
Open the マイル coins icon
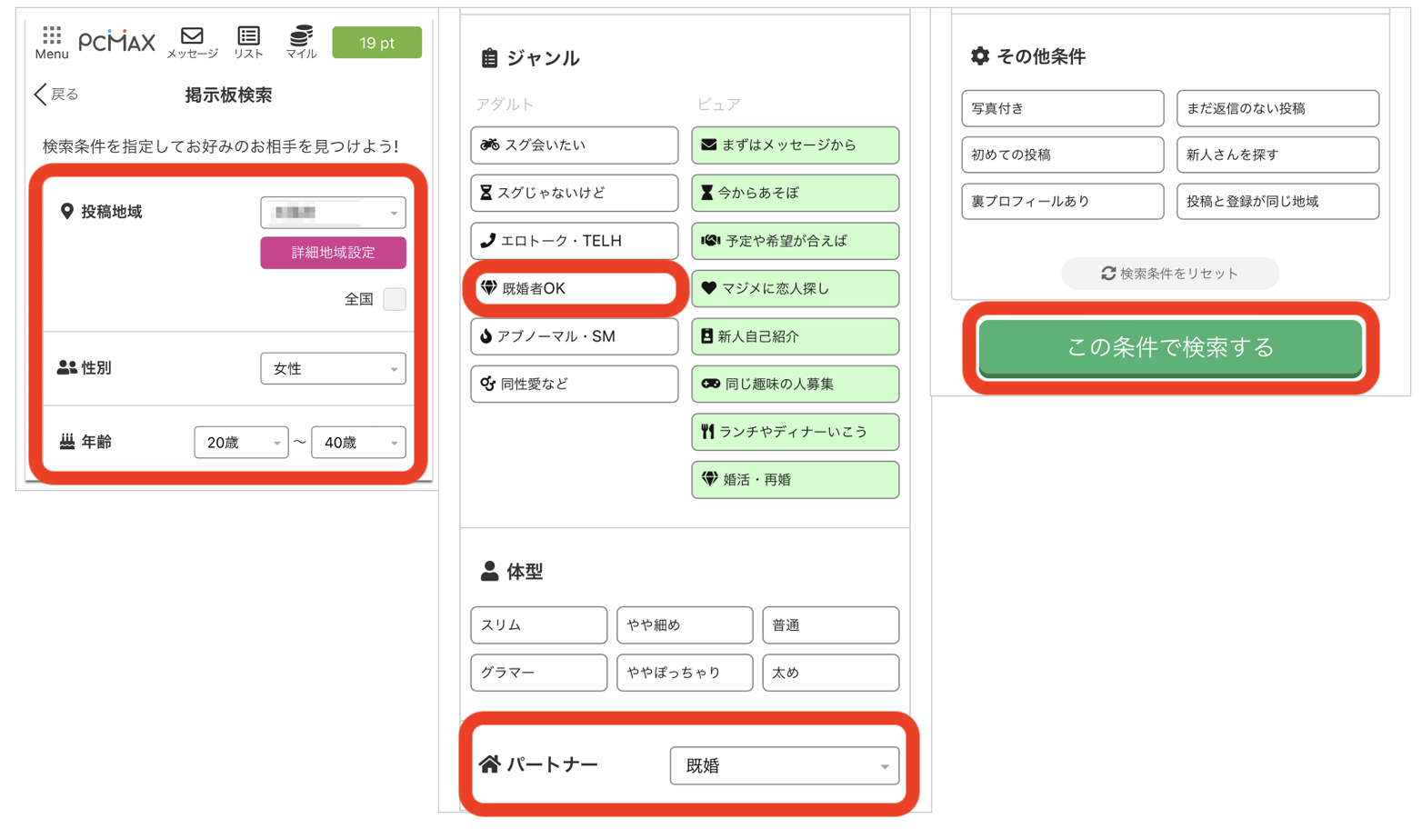click(x=301, y=41)
